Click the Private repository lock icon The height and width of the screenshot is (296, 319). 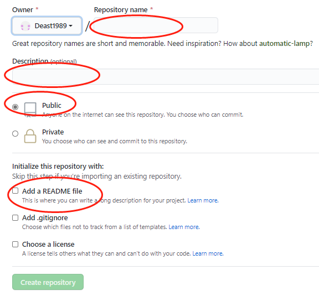pyautogui.click(x=30, y=136)
